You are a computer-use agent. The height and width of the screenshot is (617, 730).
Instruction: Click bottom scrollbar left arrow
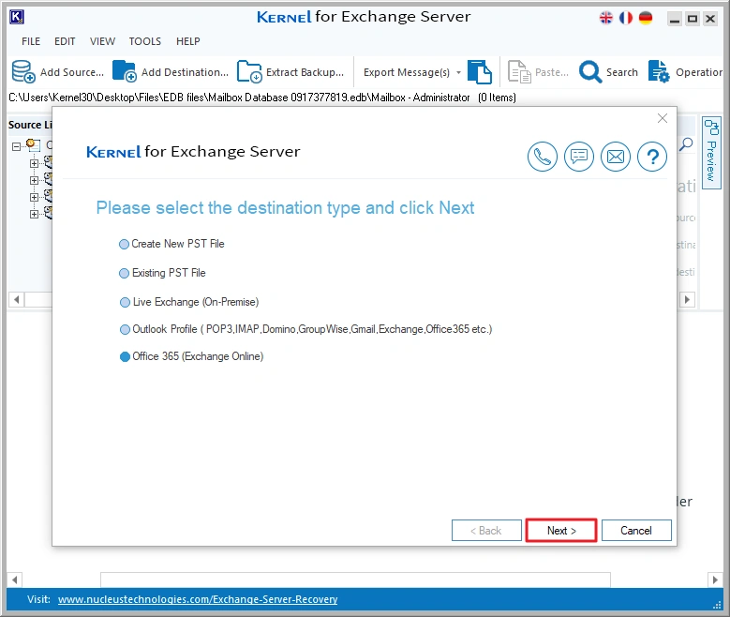[x=14, y=579]
